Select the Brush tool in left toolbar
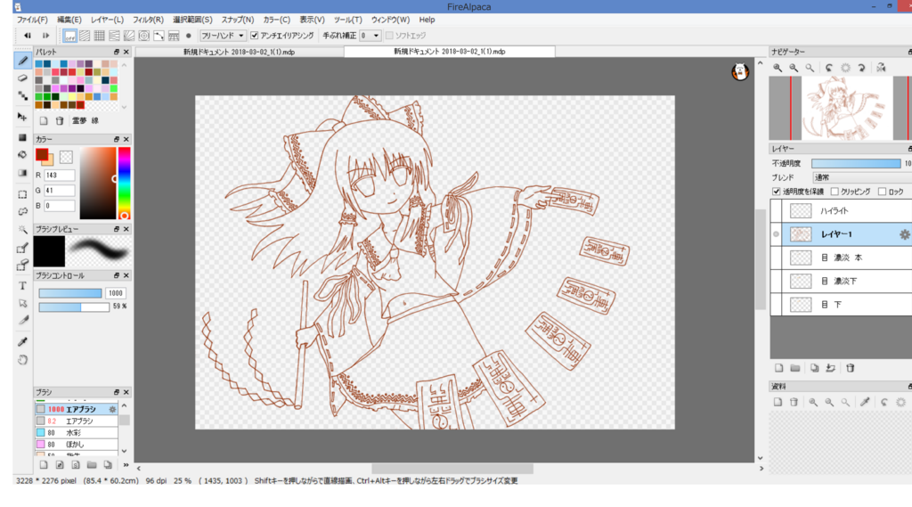 point(22,61)
